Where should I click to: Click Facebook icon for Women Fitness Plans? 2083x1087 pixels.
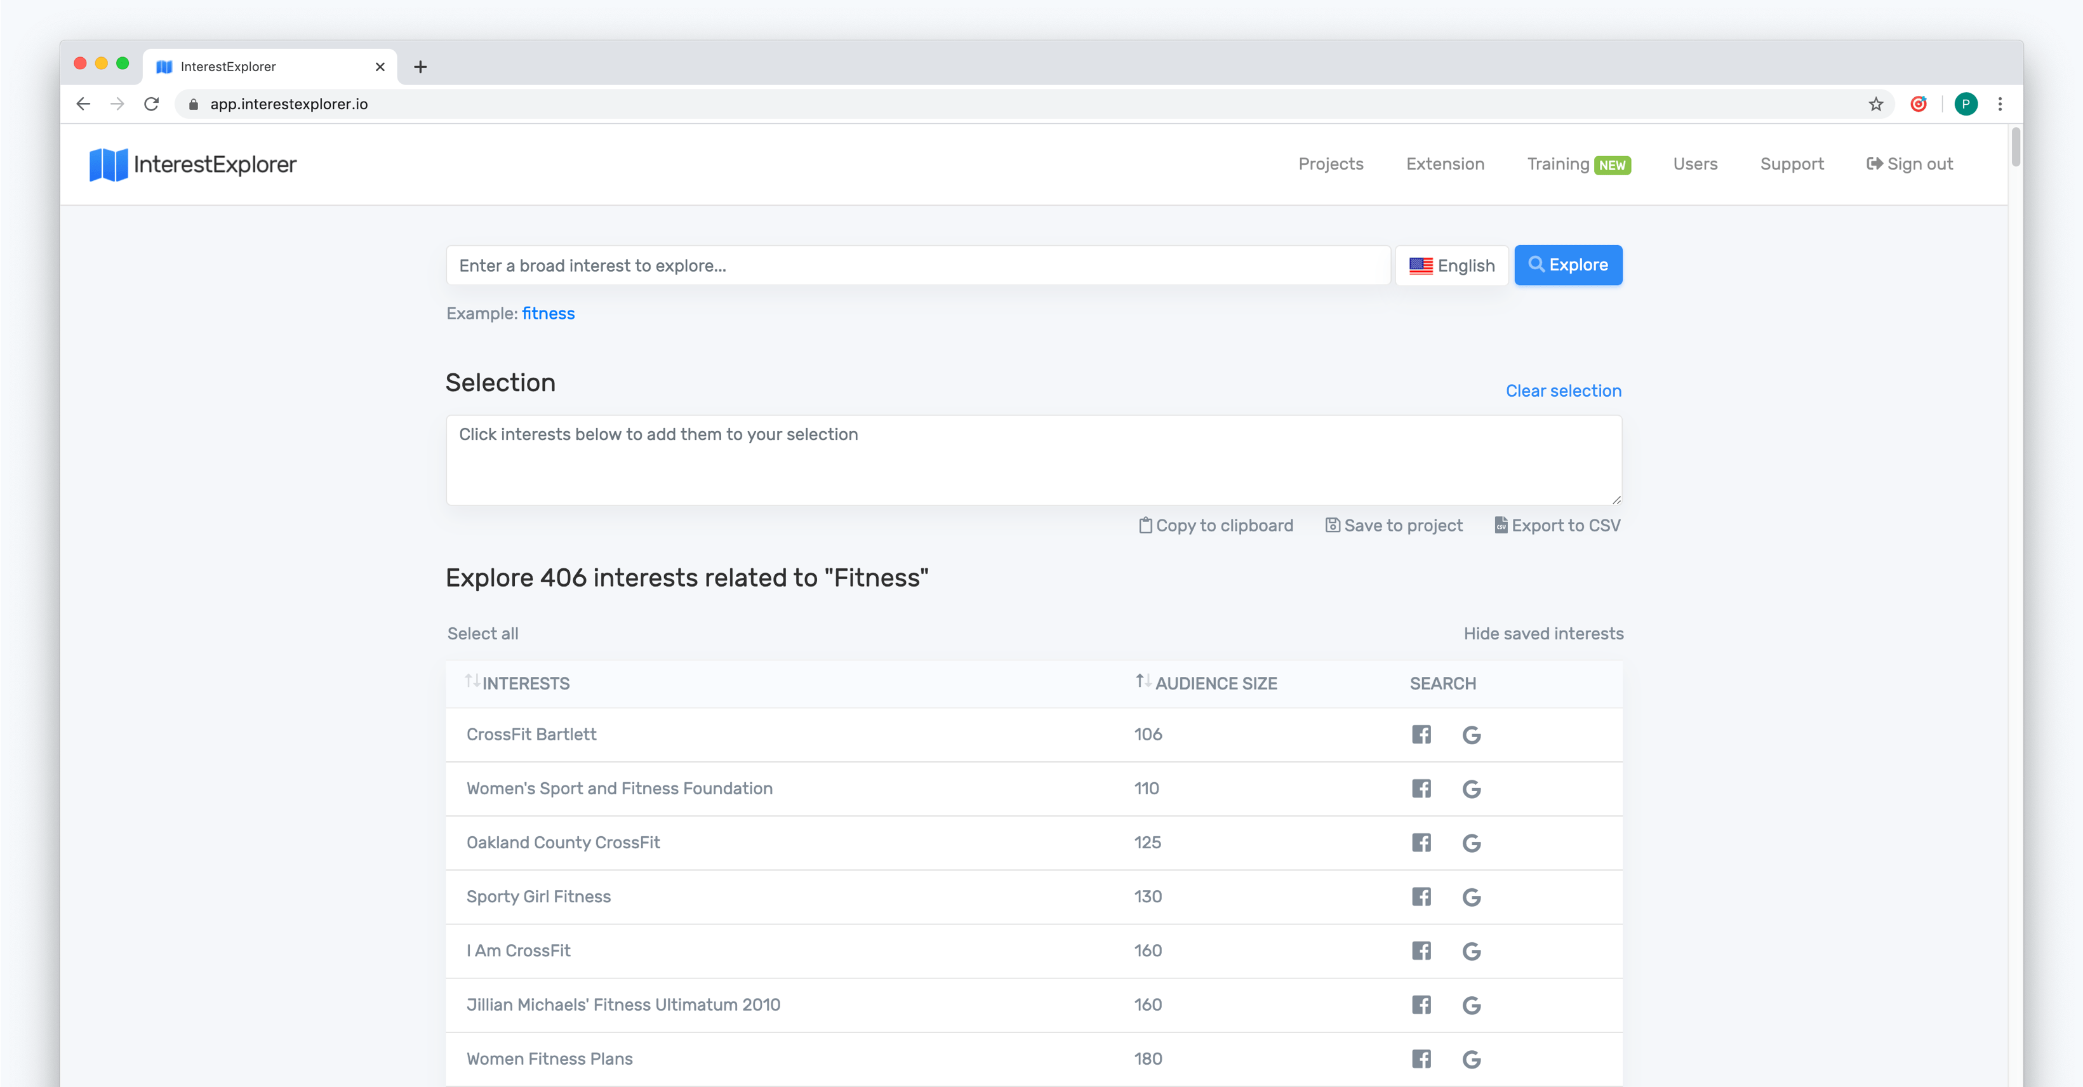click(x=1421, y=1058)
